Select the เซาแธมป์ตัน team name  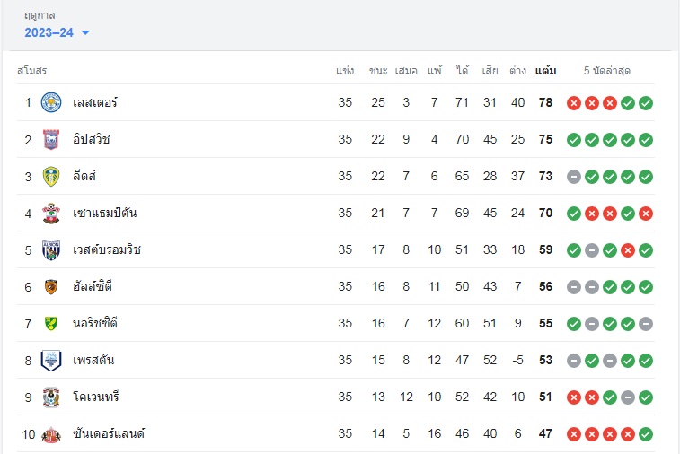(104, 213)
